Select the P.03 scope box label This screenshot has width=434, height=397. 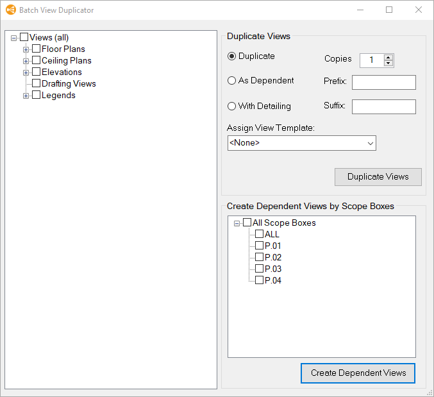click(273, 269)
